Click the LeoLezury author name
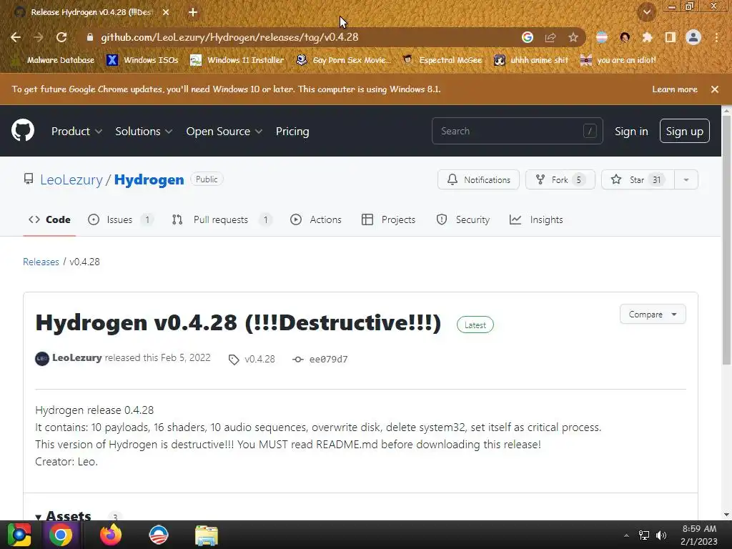 (x=77, y=357)
